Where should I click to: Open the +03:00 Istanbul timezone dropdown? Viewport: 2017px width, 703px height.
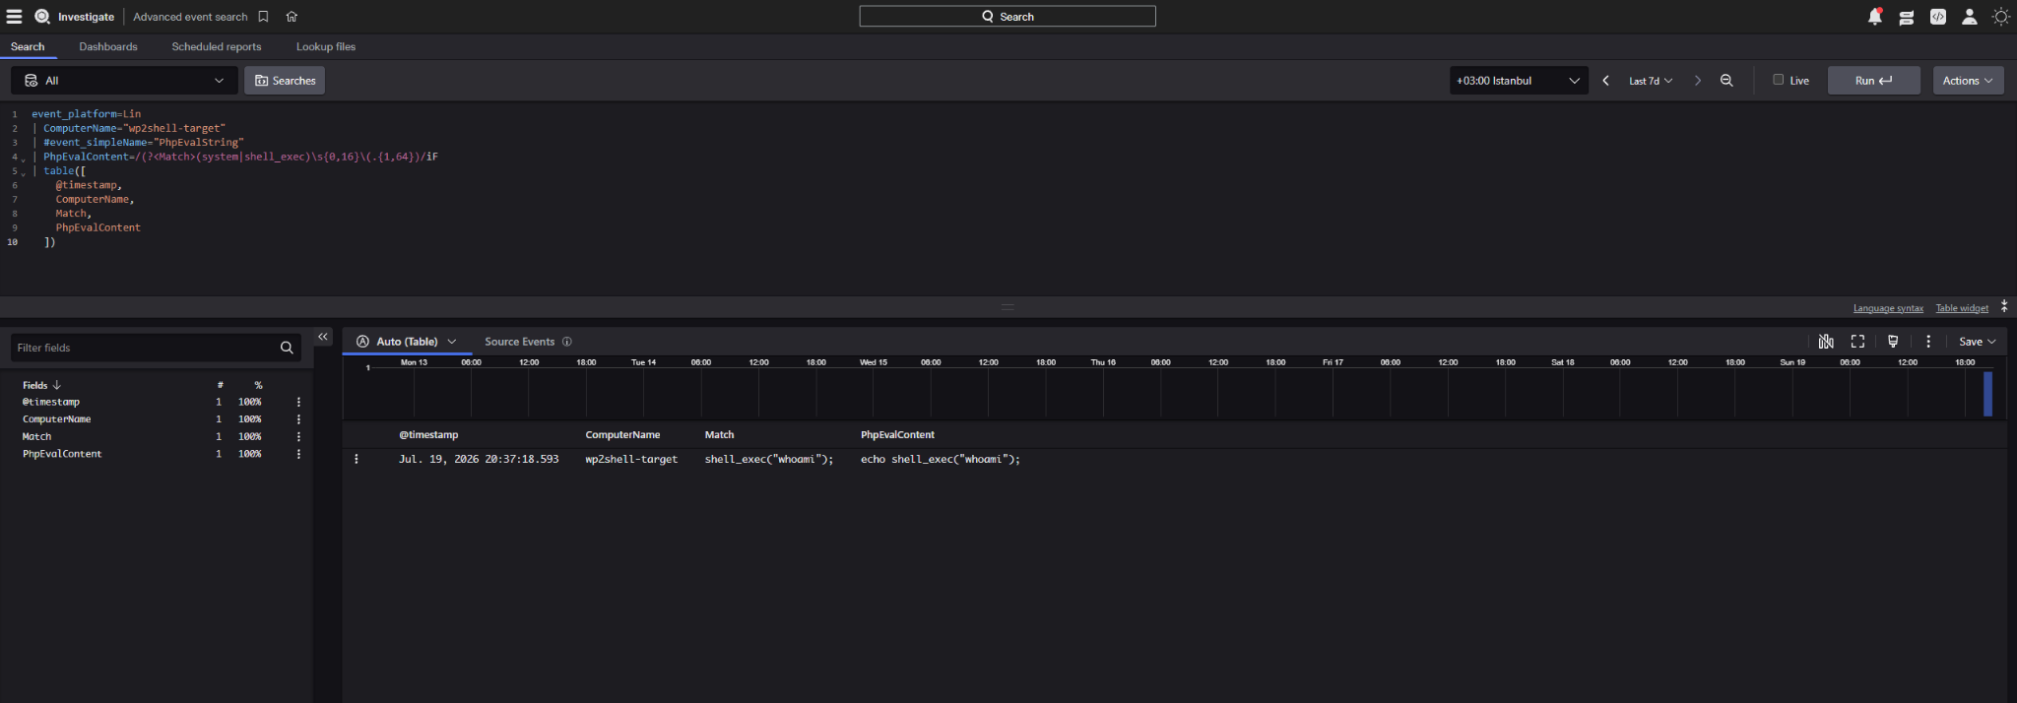1518,81
